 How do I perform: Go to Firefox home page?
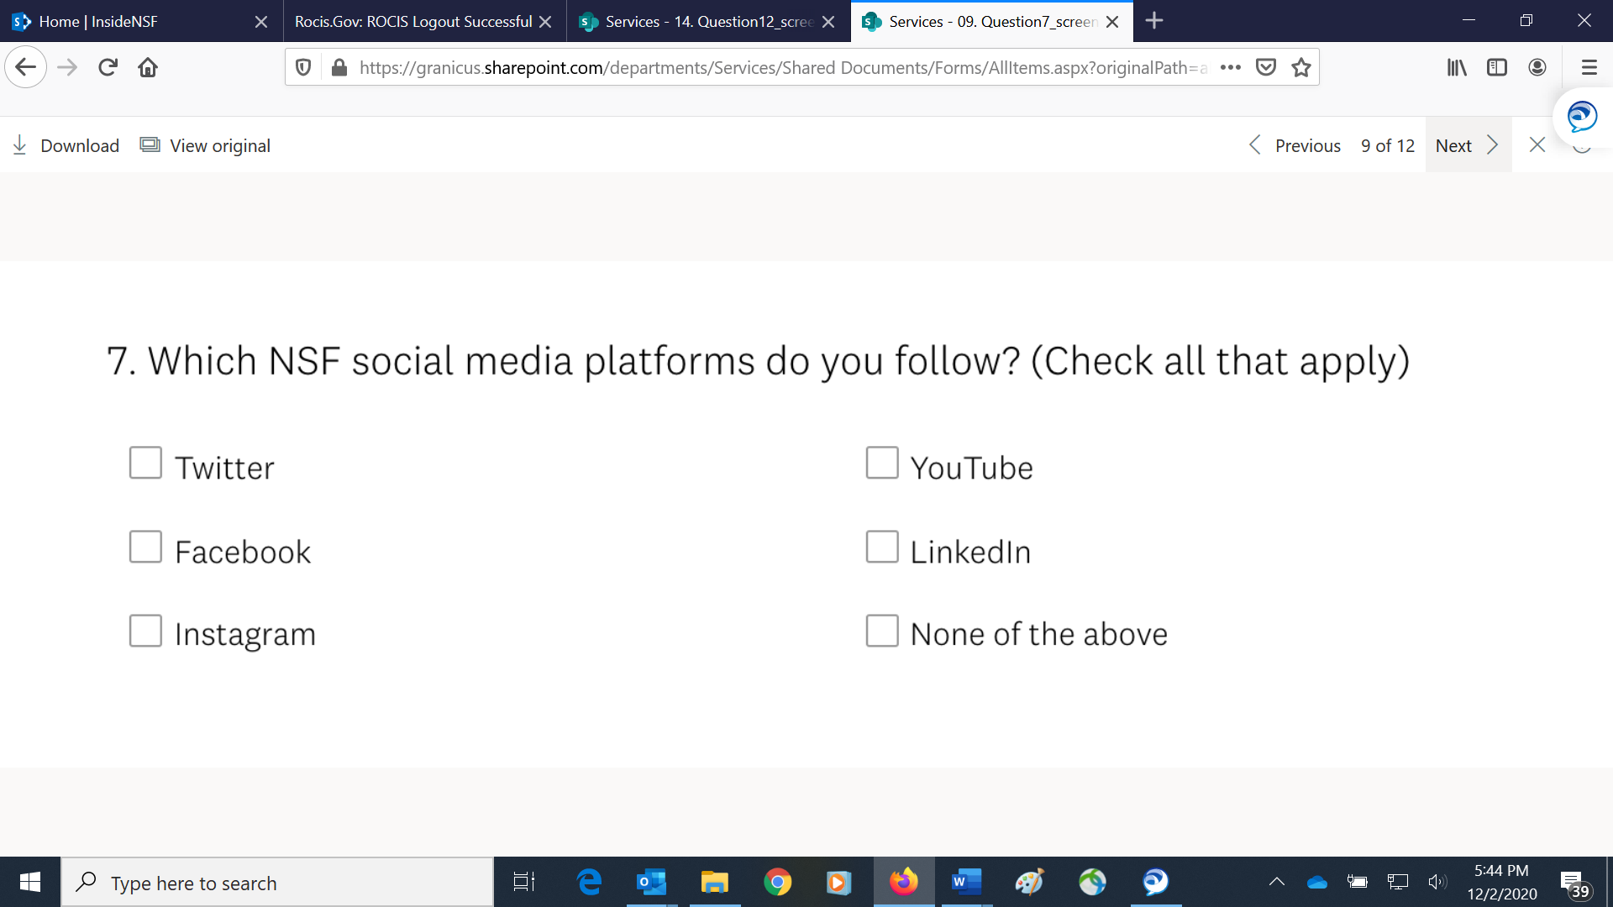[148, 67]
